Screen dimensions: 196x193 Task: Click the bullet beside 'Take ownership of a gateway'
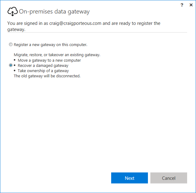(x=15, y=71)
